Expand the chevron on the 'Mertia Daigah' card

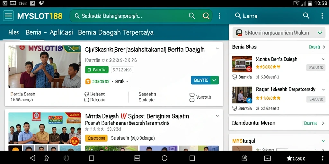tap(218, 116)
